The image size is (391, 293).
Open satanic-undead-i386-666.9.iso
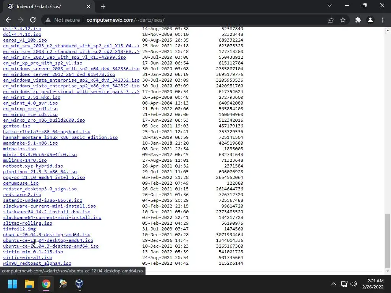(43, 201)
